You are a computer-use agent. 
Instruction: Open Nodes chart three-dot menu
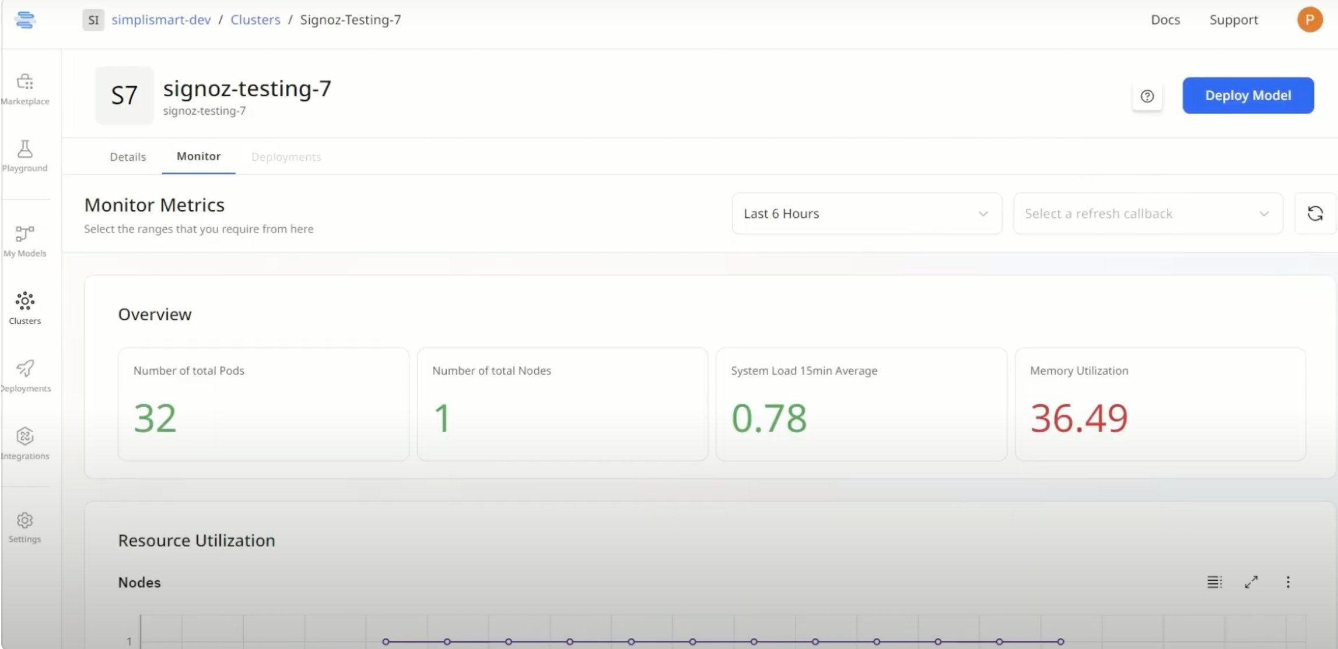tap(1288, 582)
